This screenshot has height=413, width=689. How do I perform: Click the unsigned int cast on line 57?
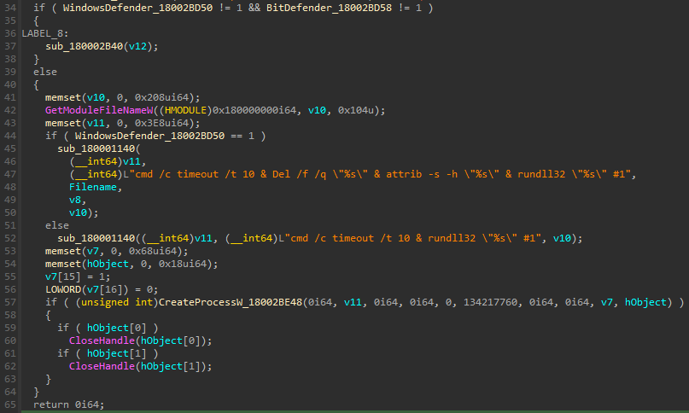click(116, 302)
